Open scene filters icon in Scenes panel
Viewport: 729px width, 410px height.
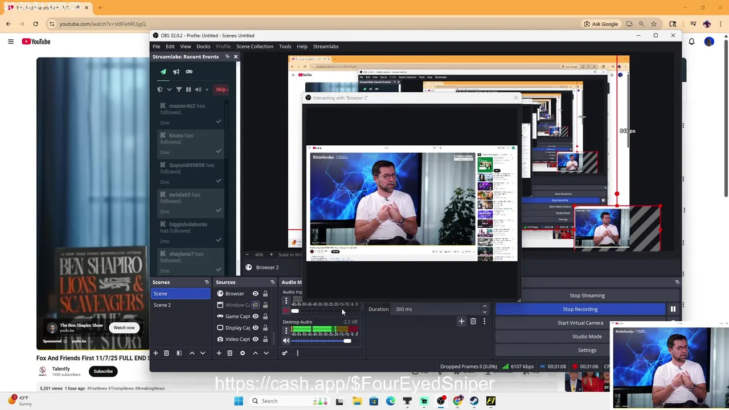click(179, 353)
